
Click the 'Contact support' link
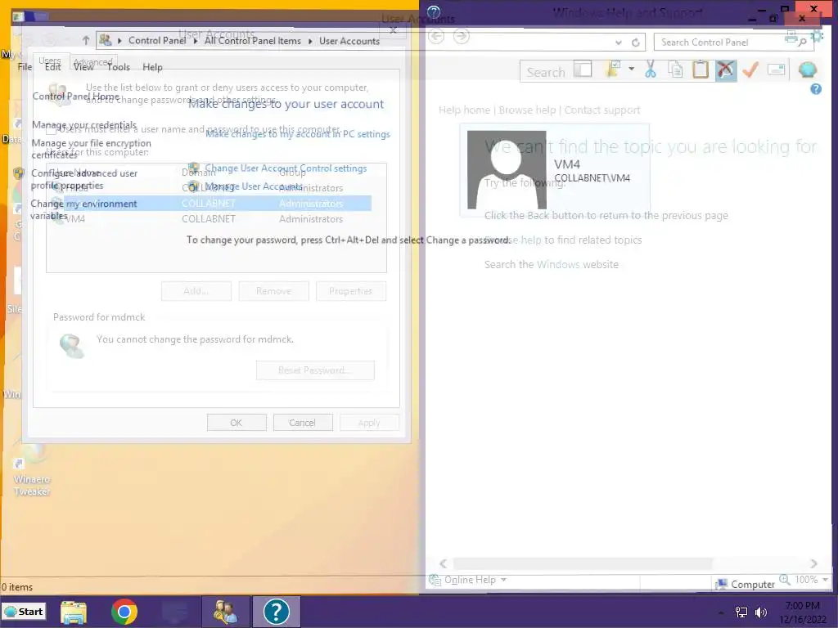601,110
